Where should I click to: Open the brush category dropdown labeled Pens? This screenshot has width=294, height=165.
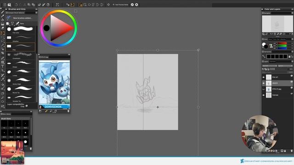(22, 23)
